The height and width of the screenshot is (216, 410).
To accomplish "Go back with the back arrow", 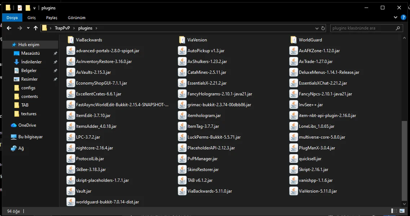I will (x=9, y=28).
